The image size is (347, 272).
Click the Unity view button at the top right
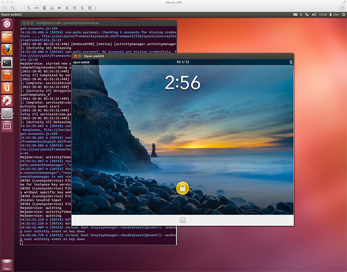(342, 8)
